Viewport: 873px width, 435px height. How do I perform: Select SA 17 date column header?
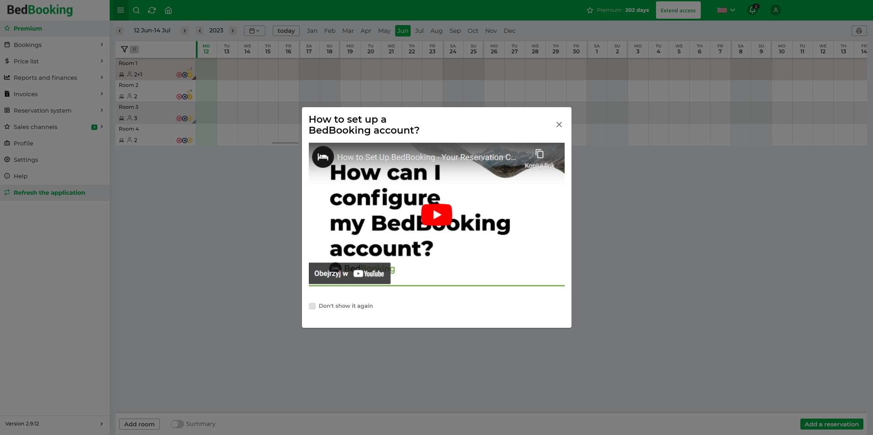[x=309, y=49]
